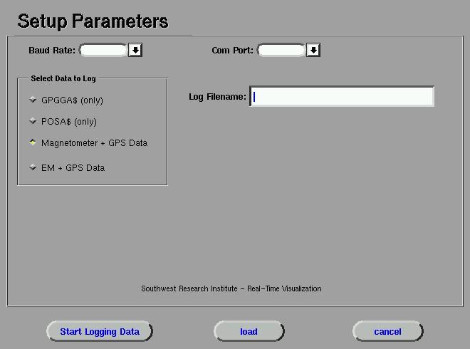Focus the Log Filename text field
470x349 pixels.
tap(342, 97)
